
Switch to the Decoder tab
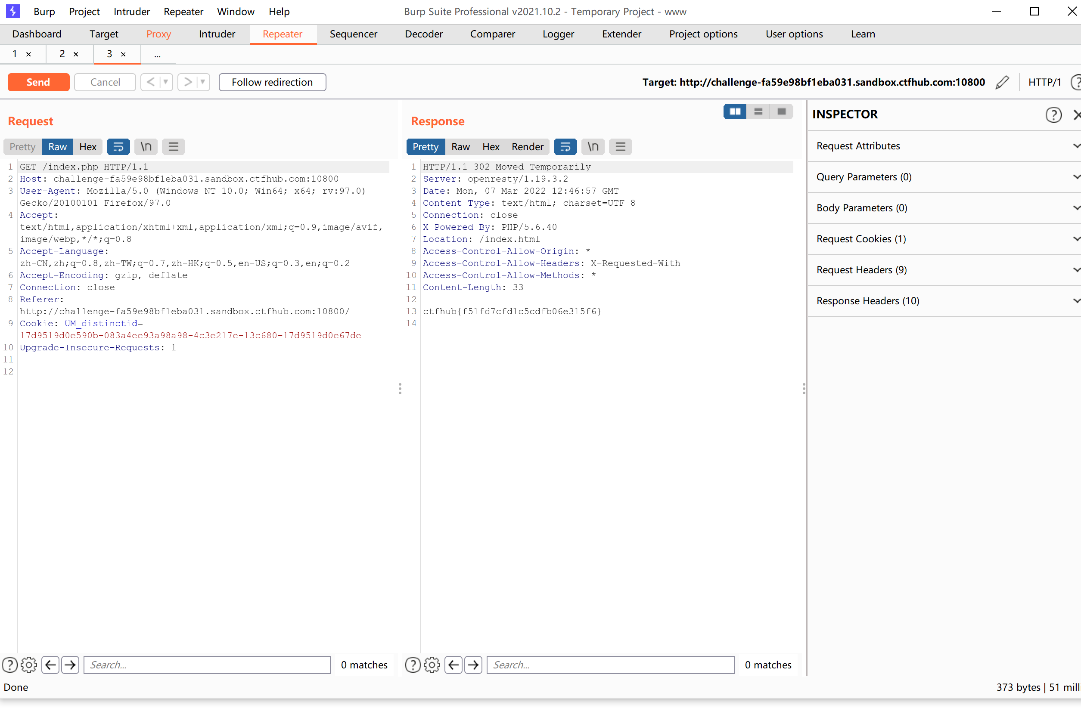pos(424,34)
